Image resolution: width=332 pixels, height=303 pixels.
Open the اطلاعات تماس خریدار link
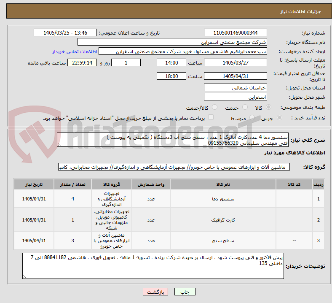point(75,51)
